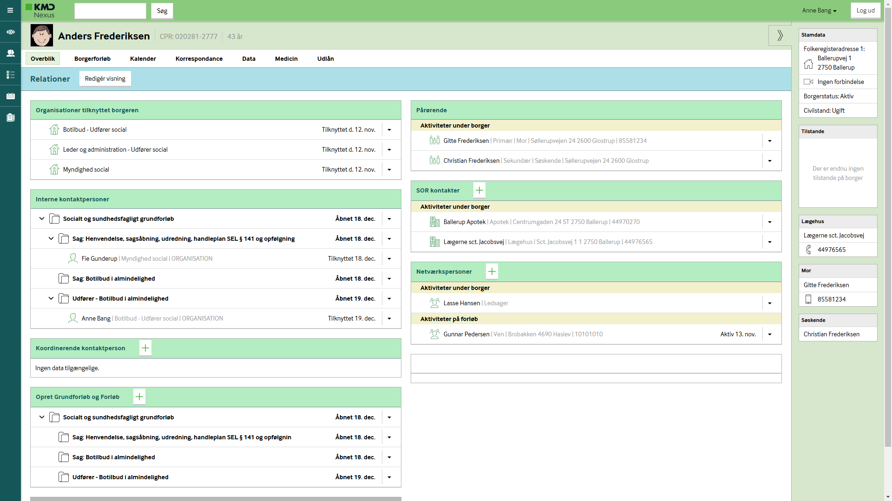Viewport: 892px width, 501px height.
Task: Open dropdown arrow for Gitte Frederiksen row
Action: [x=769, y=141]
